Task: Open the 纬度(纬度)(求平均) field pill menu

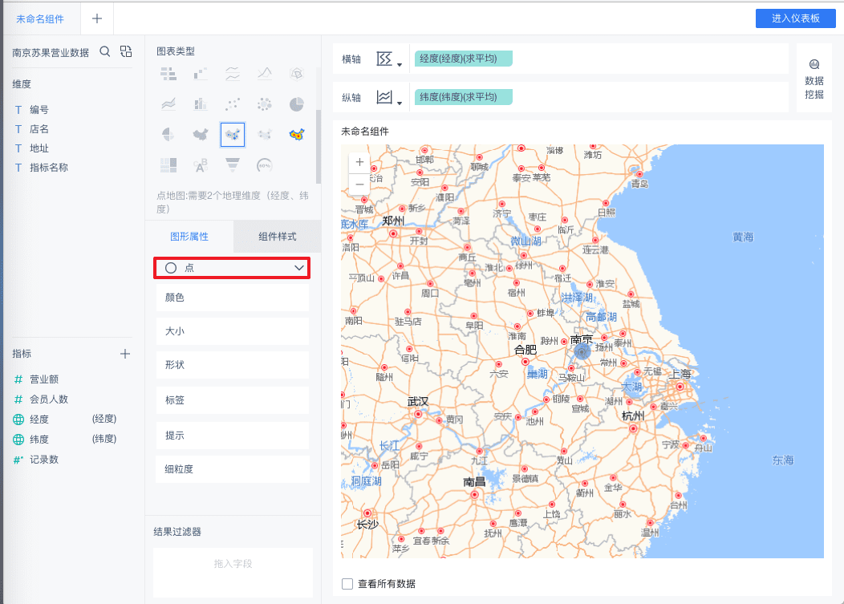Action: [x=464, y=97]
